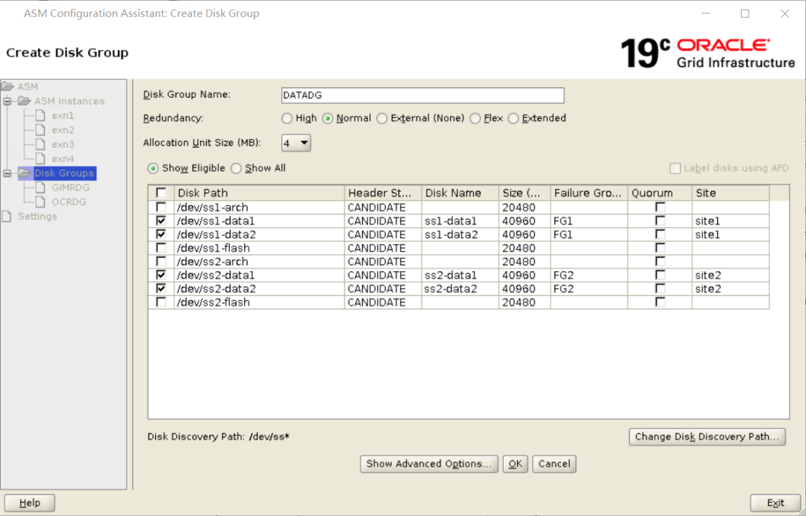Collapse the ASM Instances tree node
Screen dimensions: 806x516
[x=7, y=102]
